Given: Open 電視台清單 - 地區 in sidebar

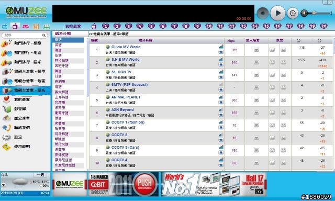Looking at the screenshot, I should 25,81.
